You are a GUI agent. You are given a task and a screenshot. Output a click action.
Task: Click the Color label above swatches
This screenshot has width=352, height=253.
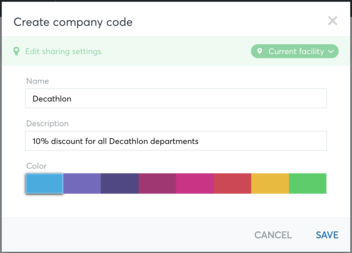click(x=36, y=166)
